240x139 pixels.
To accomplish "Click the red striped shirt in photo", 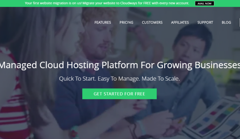I will 12,104.
